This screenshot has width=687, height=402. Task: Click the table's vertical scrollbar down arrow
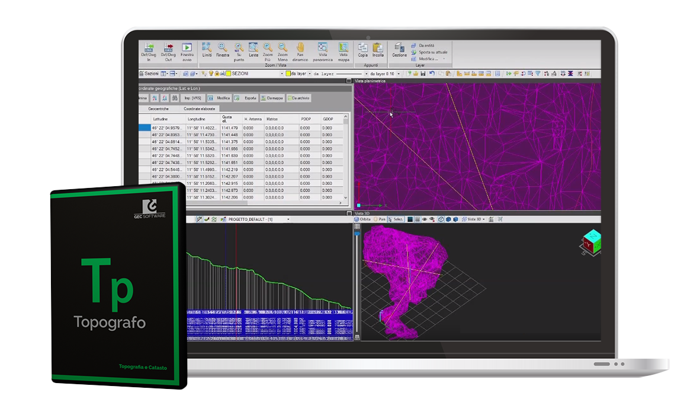(346, 197)
